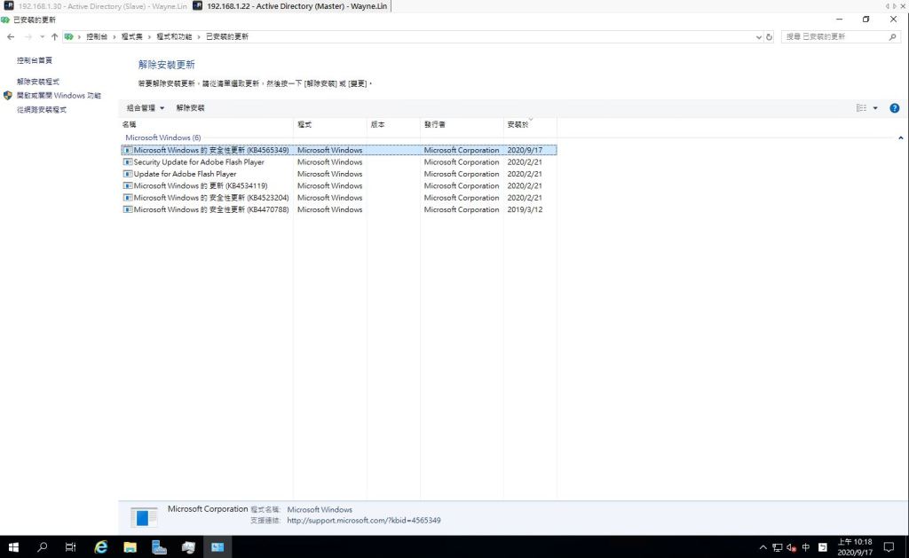909x558 pixels.
Task: Open Internet Explorer from the taskbar
Action: (101, 547)
